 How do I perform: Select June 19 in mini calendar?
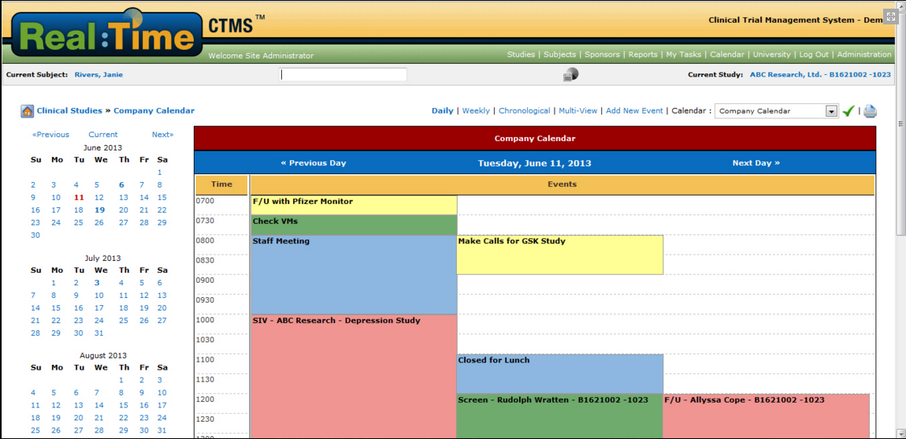click(x=101, y=210)
